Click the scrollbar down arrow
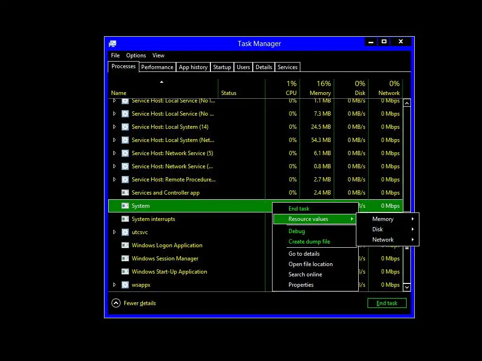Image resolution: width=482 pixels, height=361 pixels. coord(407,287)
